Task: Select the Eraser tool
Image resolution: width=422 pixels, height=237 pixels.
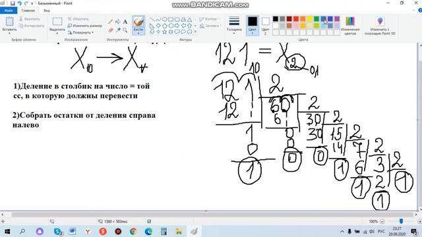Action: [x=110, y=30]
